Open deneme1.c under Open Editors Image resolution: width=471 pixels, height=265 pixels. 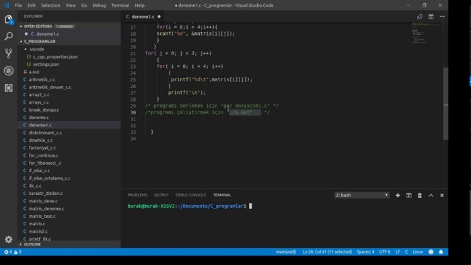[69, 34]
